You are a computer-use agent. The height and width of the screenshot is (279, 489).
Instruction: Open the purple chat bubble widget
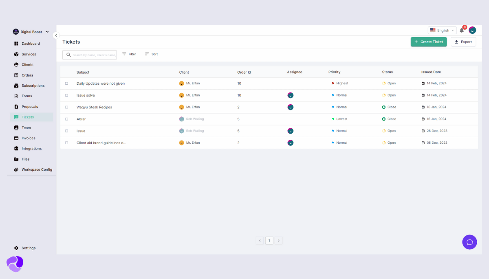[469, 242]
